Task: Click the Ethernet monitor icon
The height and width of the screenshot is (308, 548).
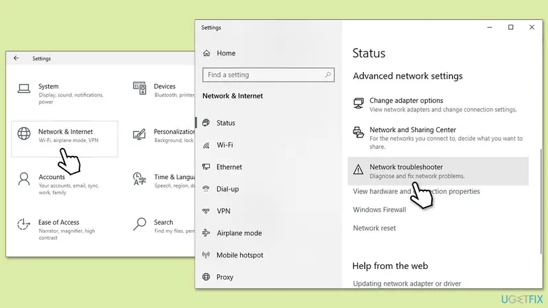Action: pyautogui.click(x=206, y=167)
